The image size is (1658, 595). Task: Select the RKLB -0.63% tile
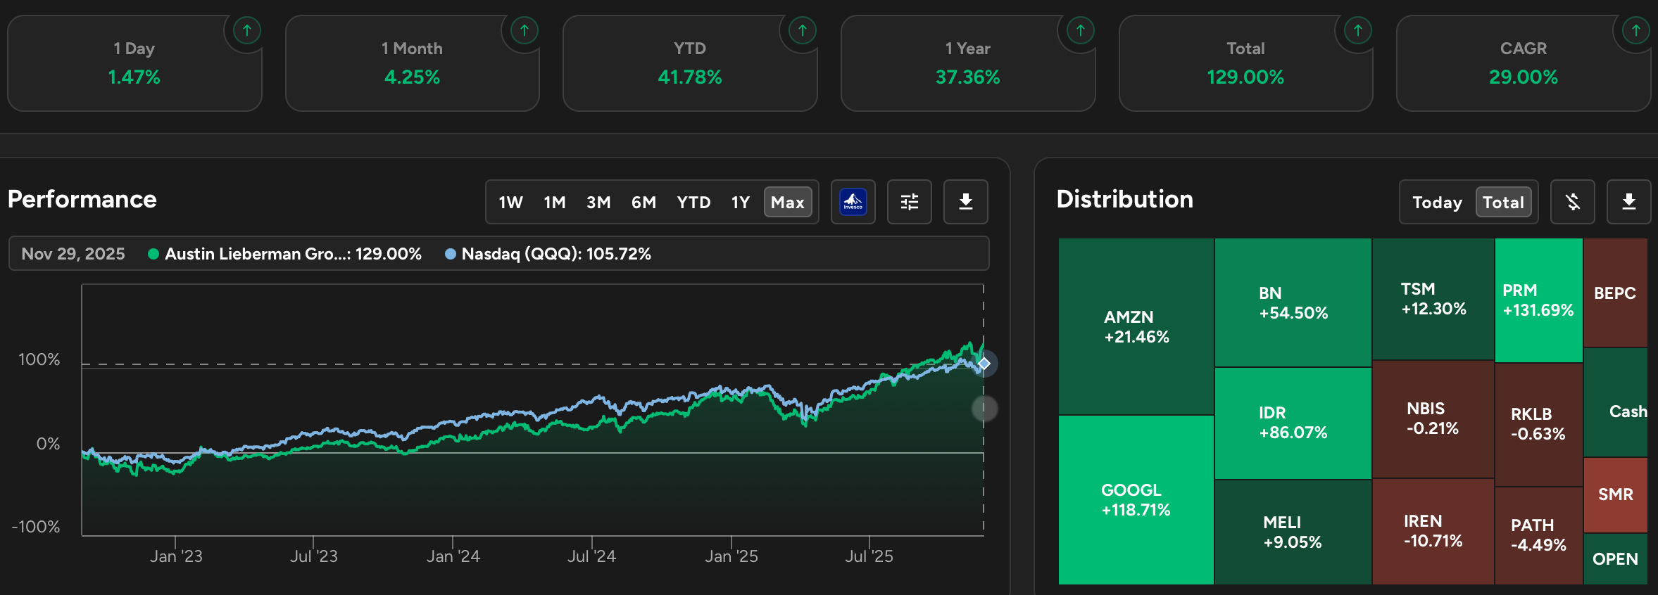(x=1538, y=424)
